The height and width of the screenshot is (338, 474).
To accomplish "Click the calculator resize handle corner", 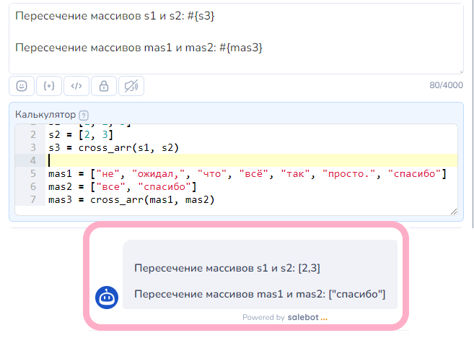I will 454,211.
